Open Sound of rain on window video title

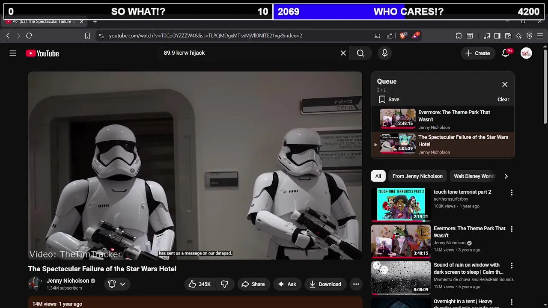tap(468, 269)
